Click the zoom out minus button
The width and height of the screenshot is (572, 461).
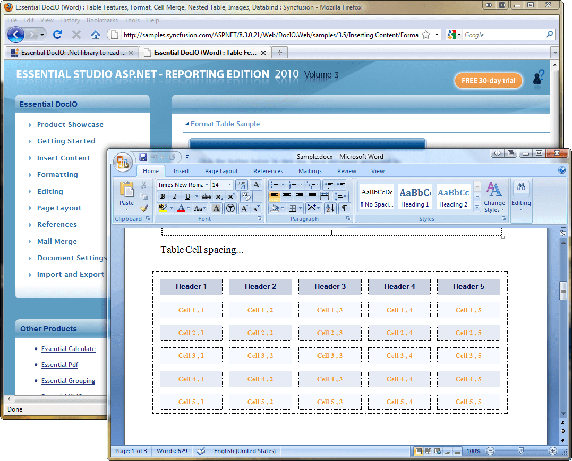pos(490,451)
